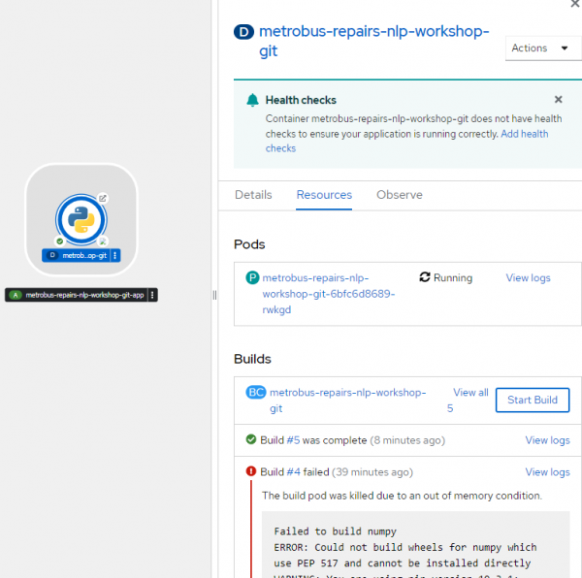
Task: Select the Resources tab
Action: pos(324,195)
